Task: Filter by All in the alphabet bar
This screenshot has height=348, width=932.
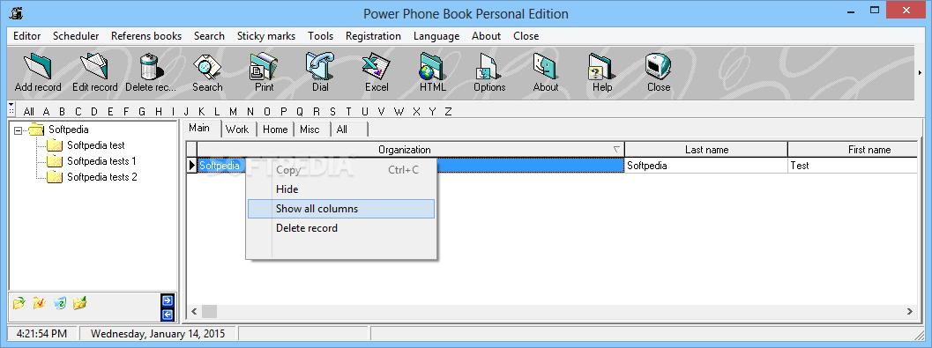Action: 28,111
